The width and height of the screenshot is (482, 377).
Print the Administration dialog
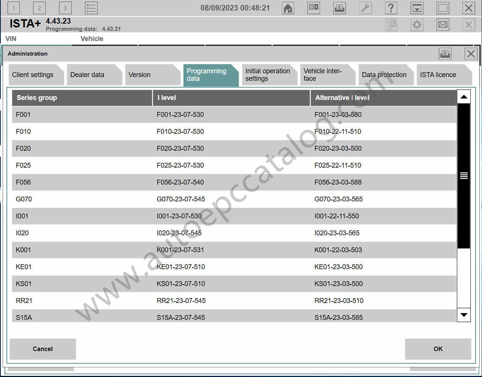[x=445, y=54]
